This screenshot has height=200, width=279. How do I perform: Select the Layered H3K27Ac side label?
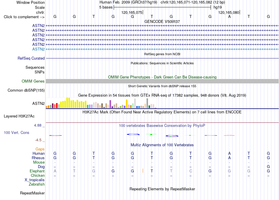[19, 116]
